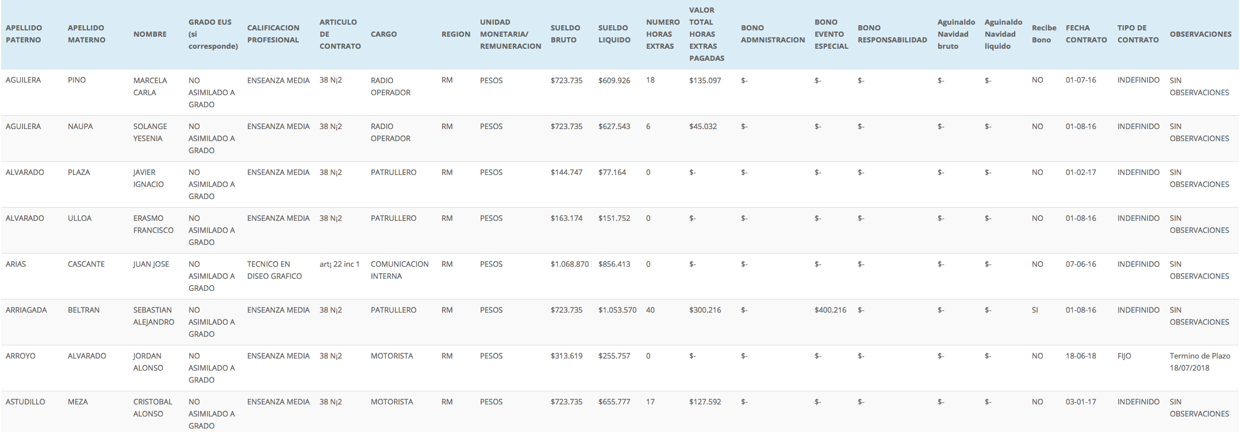Select the OBSERVACIONES column header

click(1200, 34)
